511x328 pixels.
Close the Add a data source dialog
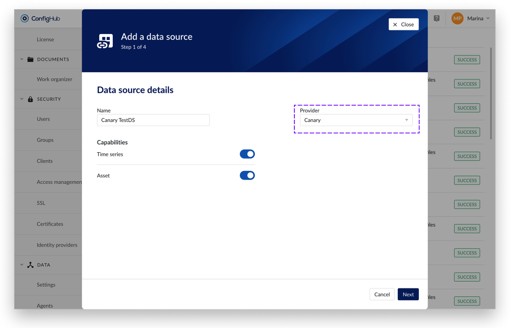coord(403,24)
